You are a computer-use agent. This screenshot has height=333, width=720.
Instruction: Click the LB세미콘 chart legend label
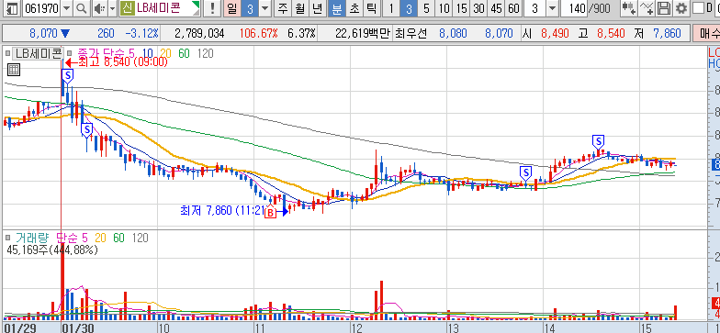point(38,53)
